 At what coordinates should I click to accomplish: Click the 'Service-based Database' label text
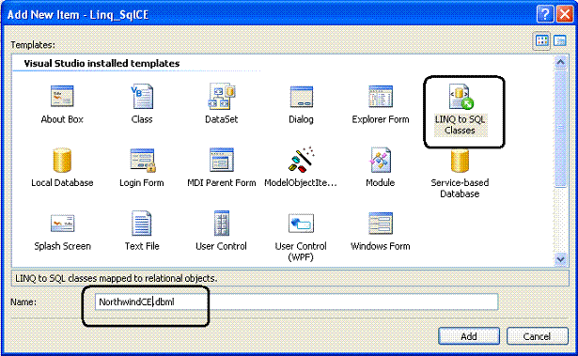tap(460, 188)
